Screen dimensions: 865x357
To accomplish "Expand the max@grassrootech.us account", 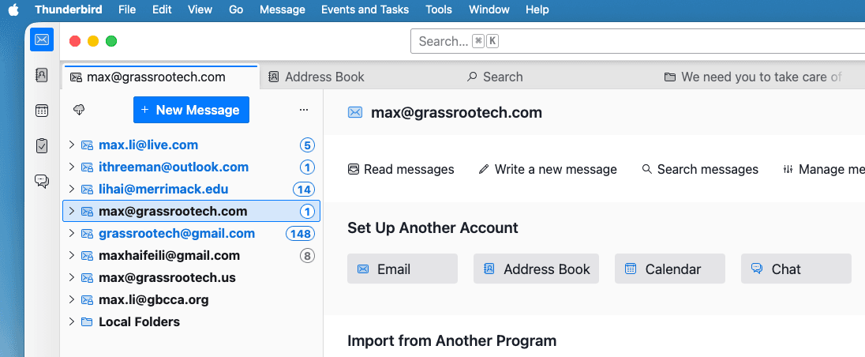I will [x=71, y=277].
